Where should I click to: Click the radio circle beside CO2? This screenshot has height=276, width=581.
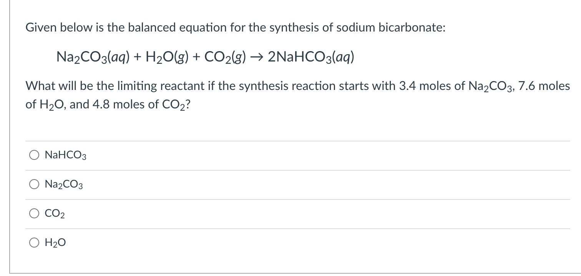tap(35, 213)
